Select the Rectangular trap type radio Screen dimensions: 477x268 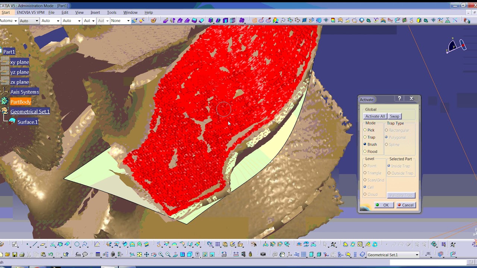[x=386, y=130]
